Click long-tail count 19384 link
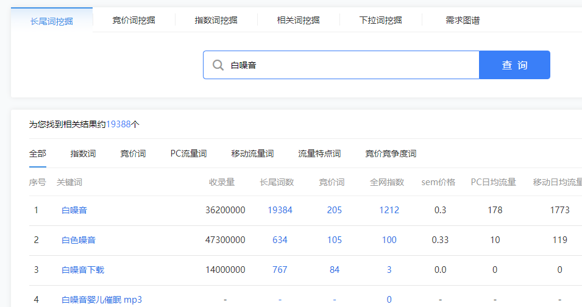Image resolution: width=582 pixels, height=307 pixels. pos(280,210)
